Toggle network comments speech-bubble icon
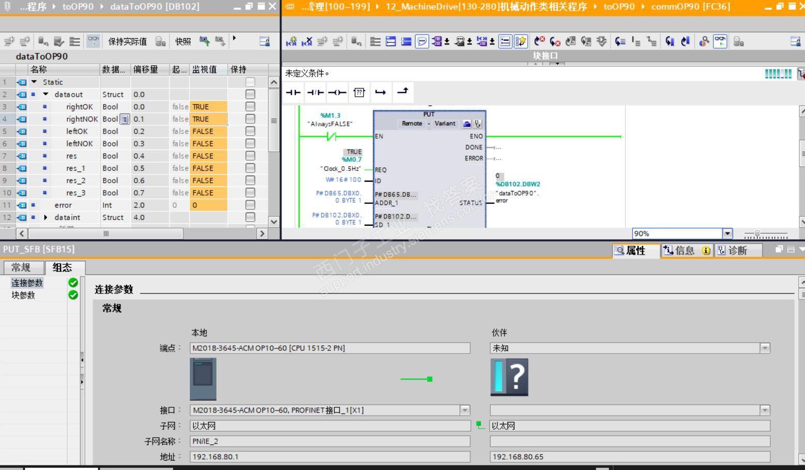 tap(422, 41)
